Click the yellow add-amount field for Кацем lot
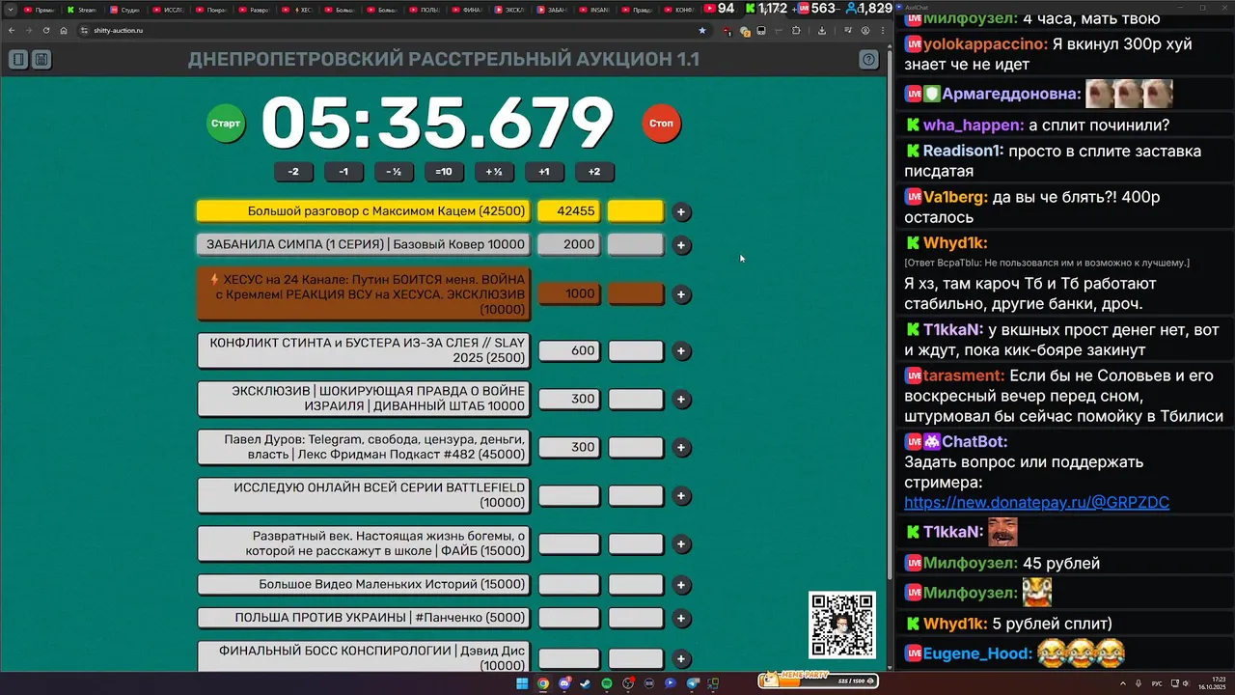 pyautogui.click(x=636, y=211)
